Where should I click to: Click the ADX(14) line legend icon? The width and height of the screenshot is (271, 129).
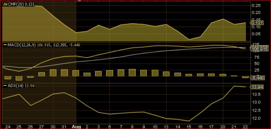[x=5, y=86]
